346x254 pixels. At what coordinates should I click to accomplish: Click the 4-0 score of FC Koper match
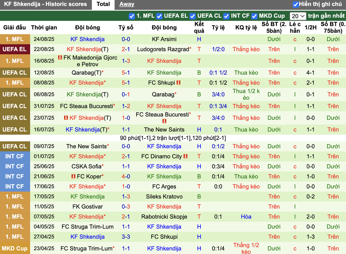[126, 177]
